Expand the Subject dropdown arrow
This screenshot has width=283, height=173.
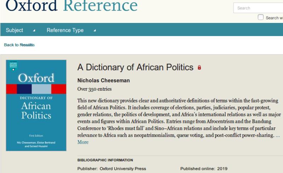click(34, 31)
